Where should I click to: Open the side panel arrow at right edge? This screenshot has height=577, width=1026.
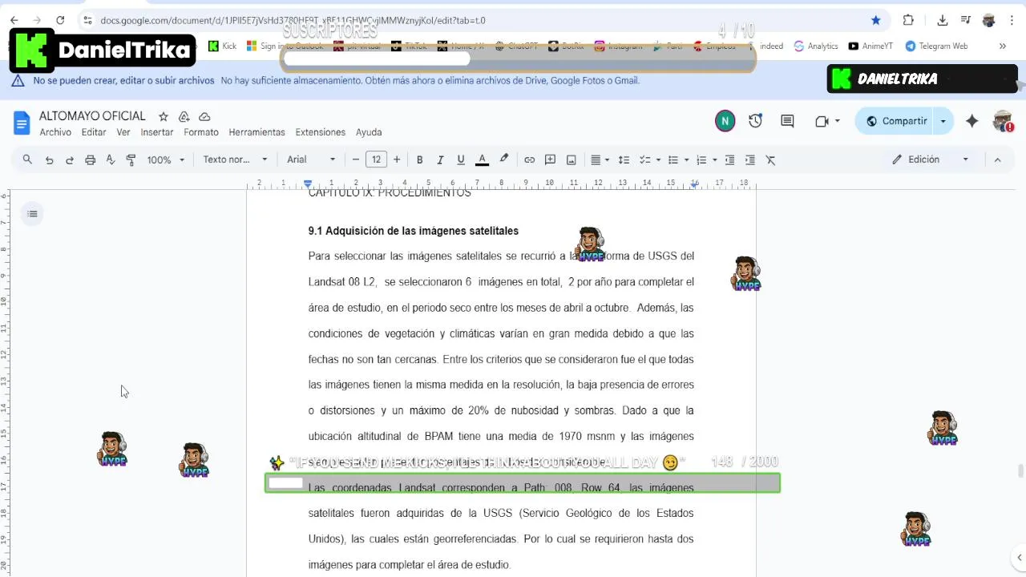1020,558
